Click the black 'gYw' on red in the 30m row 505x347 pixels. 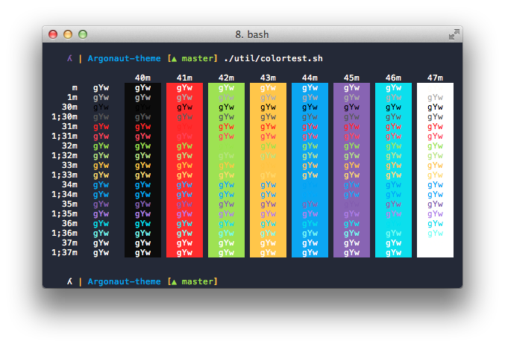[x=184, y=107]
